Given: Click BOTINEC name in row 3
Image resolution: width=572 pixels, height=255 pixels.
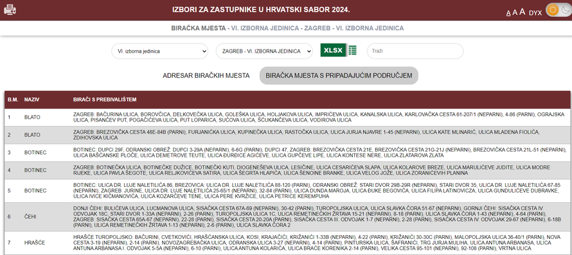Looking at the screenshot, I should click(35, 152).
